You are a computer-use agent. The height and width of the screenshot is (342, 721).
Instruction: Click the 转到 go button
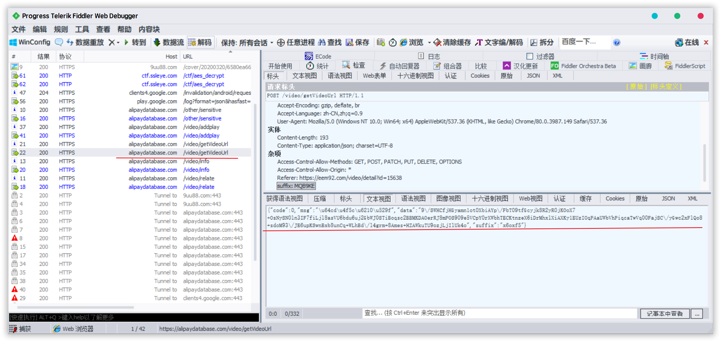pyautogui.click(x=135, y=42)
